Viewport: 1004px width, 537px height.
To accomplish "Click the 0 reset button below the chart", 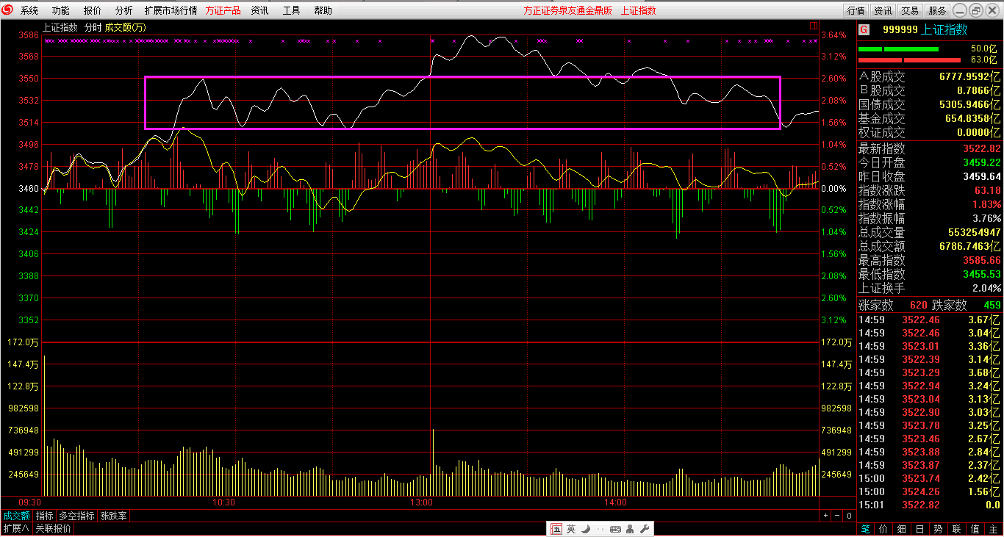I will tap(849, 516).
